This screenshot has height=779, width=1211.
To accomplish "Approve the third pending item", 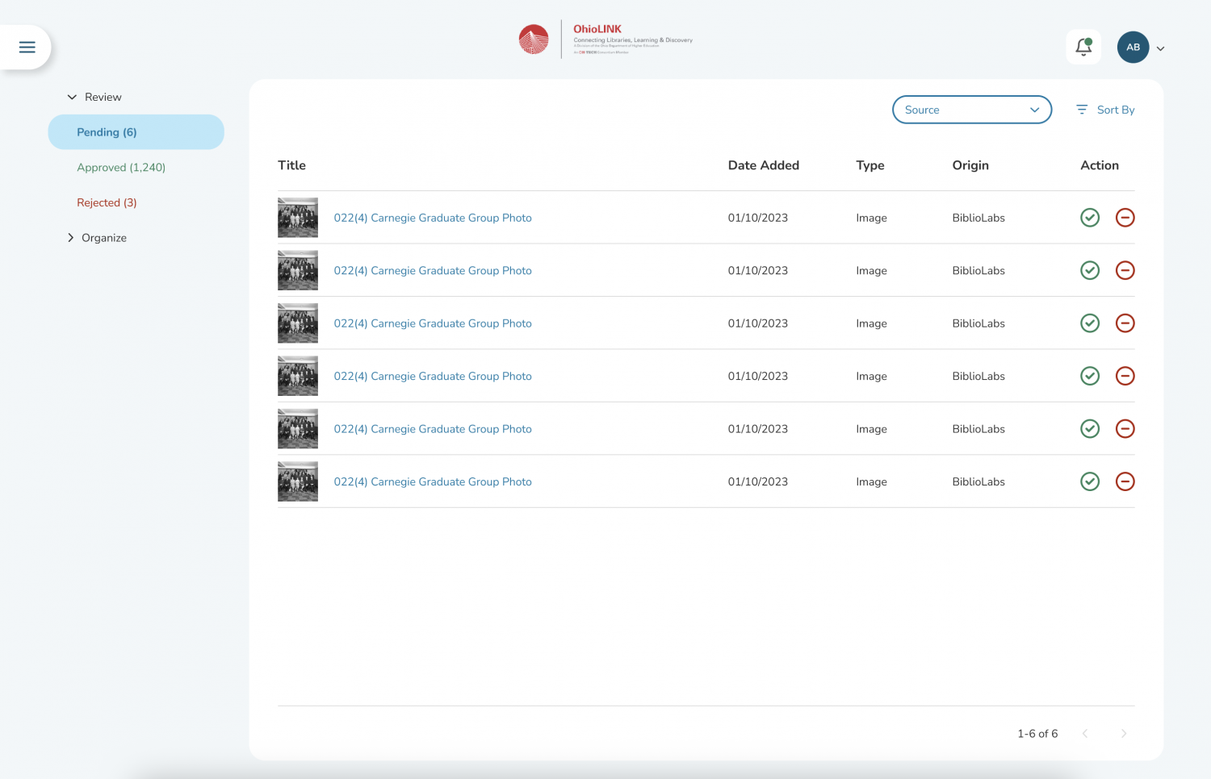I will 1089,323.
